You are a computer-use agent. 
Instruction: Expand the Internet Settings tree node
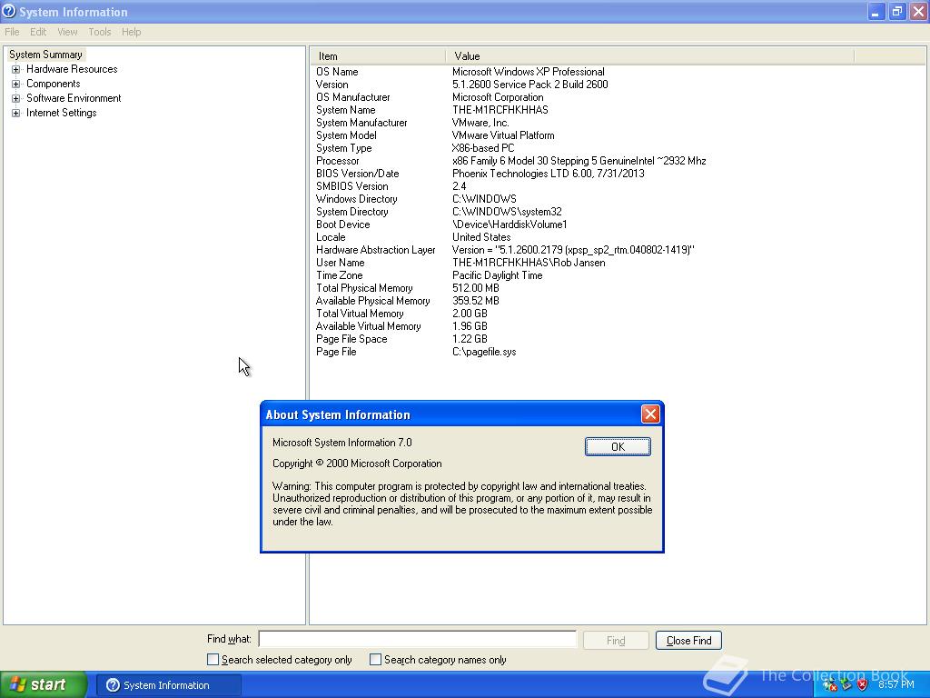coord(16,113)
